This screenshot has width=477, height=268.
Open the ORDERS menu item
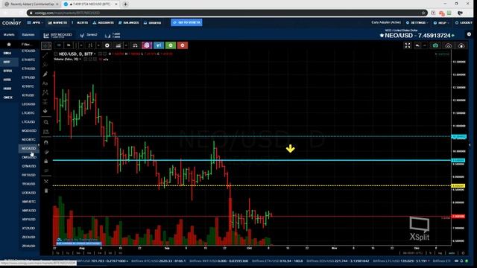point(152,23)
